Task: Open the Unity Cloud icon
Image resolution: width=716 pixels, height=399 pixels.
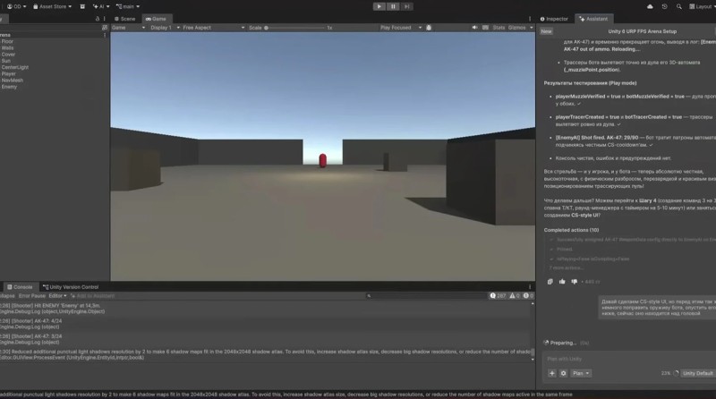Action: (650, 6)
